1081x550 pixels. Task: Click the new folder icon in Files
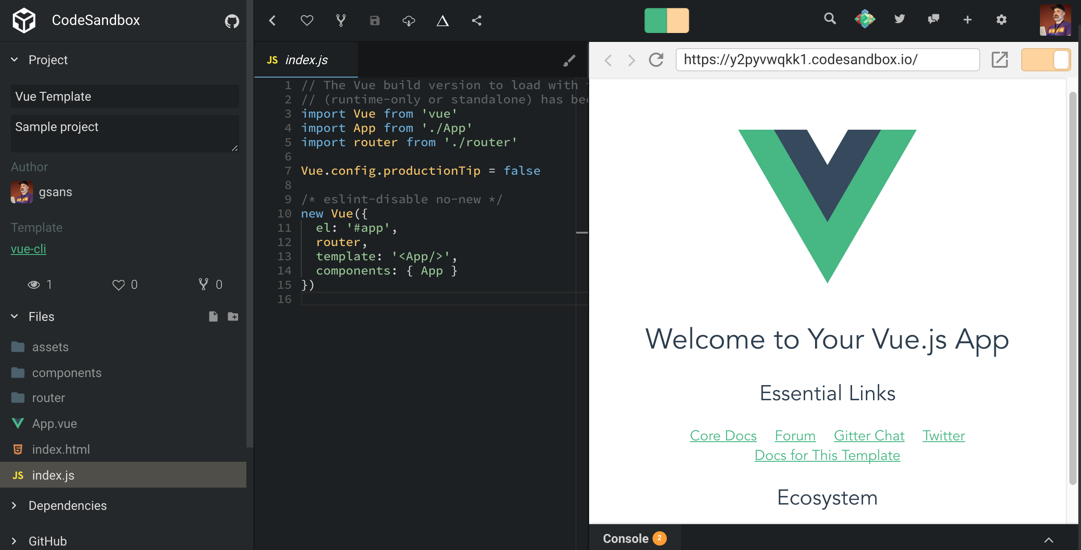coord(233,316)
